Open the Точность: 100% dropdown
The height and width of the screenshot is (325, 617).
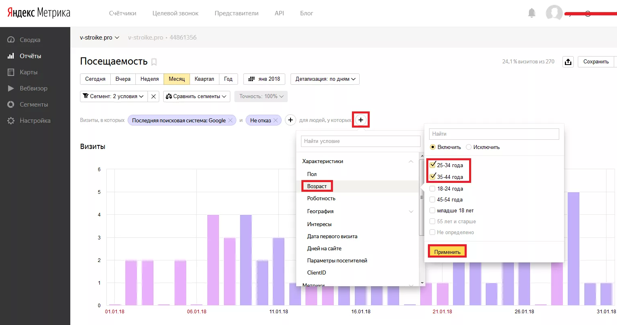tap(261, 96)
